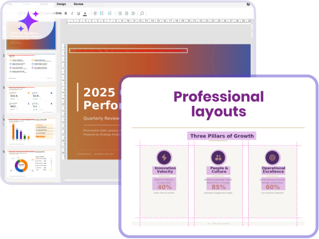Open the settings gear icon
319x239 pixels.
[248, 4]
